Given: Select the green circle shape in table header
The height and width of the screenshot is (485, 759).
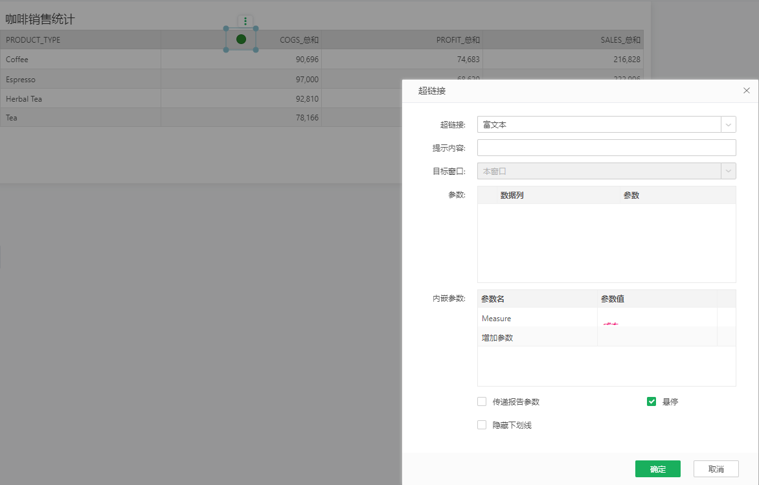Looking at the screenshot, I should pos(241,39).
